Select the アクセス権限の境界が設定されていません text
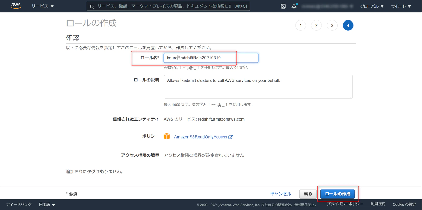422x210 pixels. click(204, 155)
